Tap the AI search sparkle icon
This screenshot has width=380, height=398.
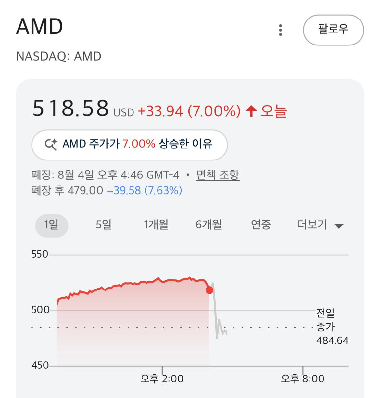tap(51, 144)
